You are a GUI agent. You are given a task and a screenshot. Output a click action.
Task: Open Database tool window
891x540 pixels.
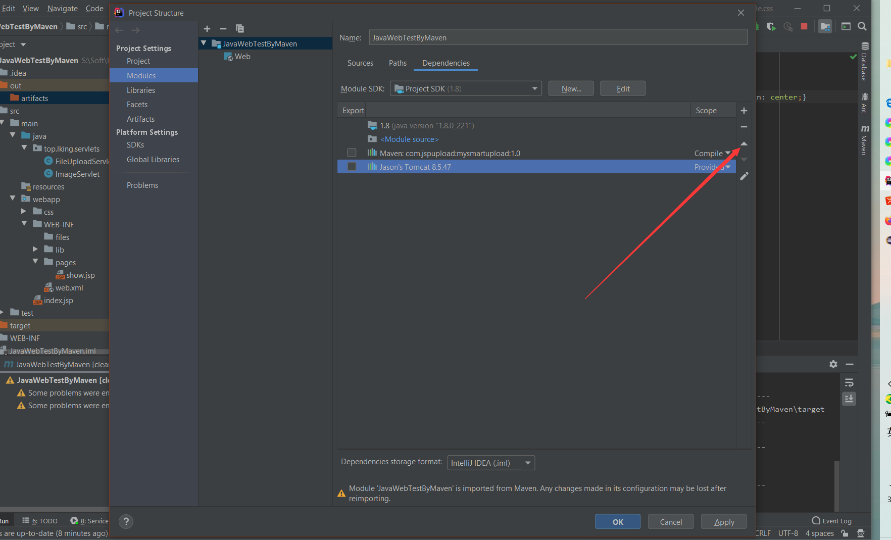(864, 62)
